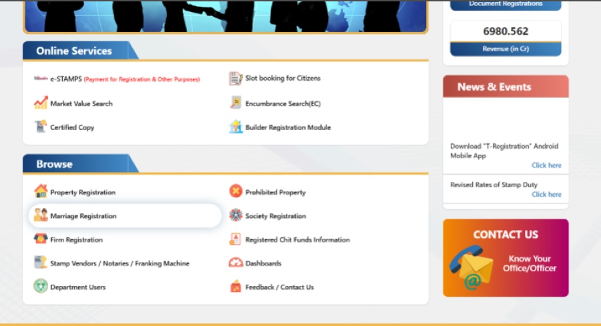Screen dimensions: 601x326
Task: Click here to download T-Registration app
Action: [546, 165]
